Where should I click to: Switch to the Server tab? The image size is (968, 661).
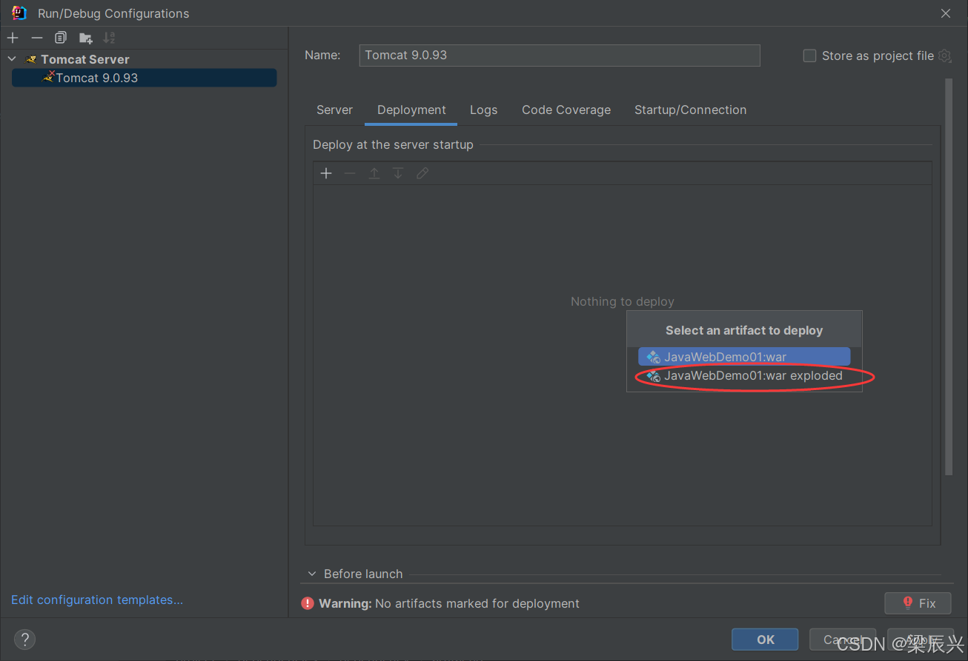pyautogui.click(x=334, y=110)
